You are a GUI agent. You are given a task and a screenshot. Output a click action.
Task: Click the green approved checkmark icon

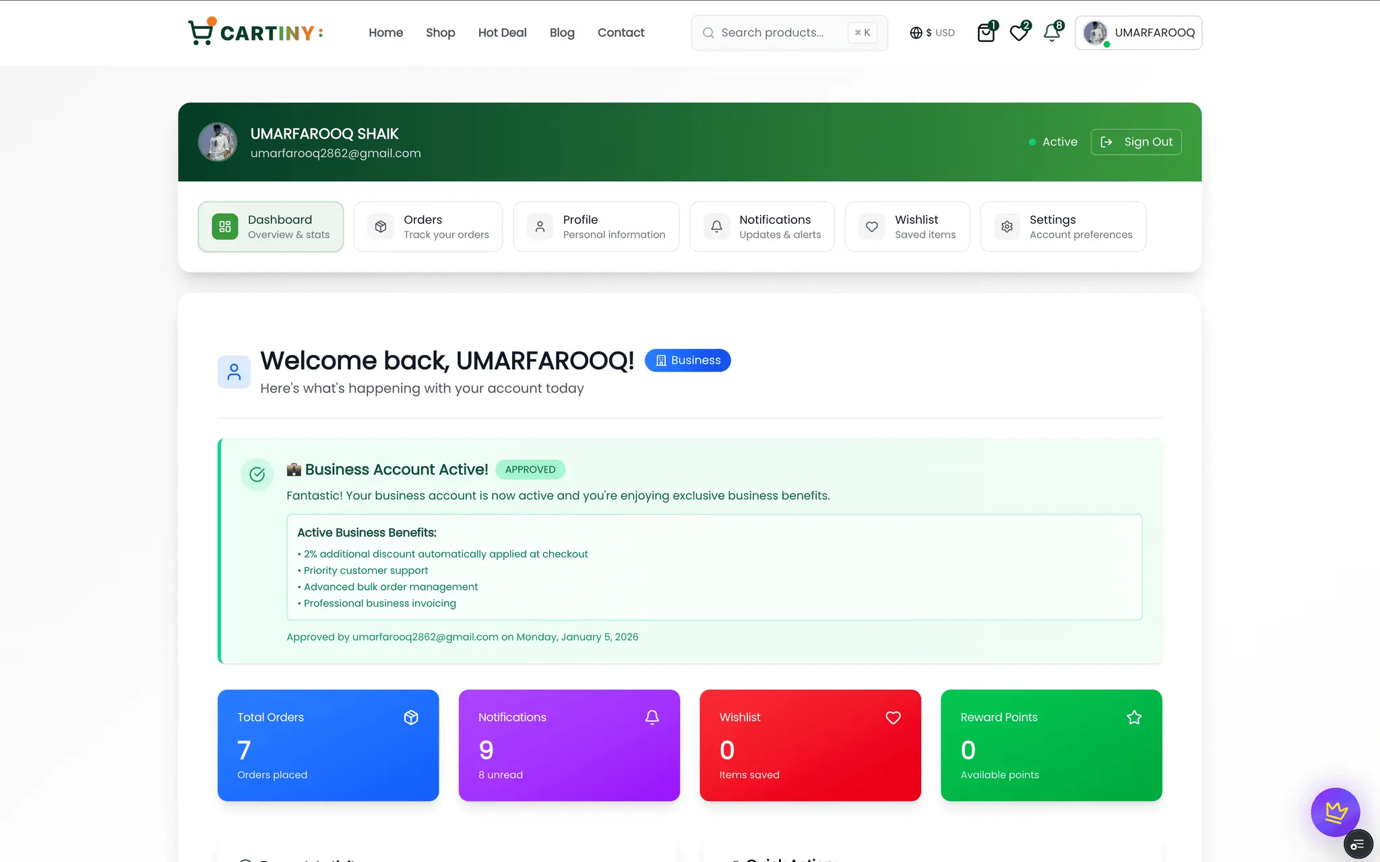click(257, 475)
